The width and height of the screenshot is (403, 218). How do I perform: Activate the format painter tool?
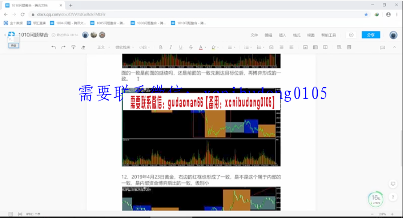pyautogui.click(x=73, y=47)
